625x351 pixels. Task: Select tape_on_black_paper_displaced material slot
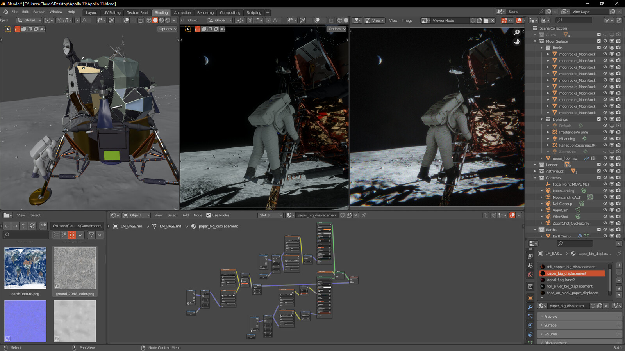[572, 293]
